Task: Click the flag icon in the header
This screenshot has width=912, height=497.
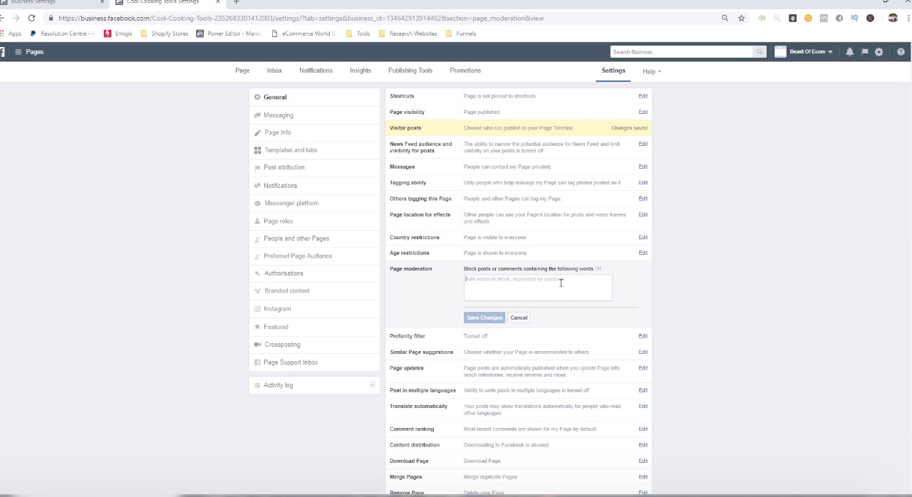Action: tap(864, 52)
